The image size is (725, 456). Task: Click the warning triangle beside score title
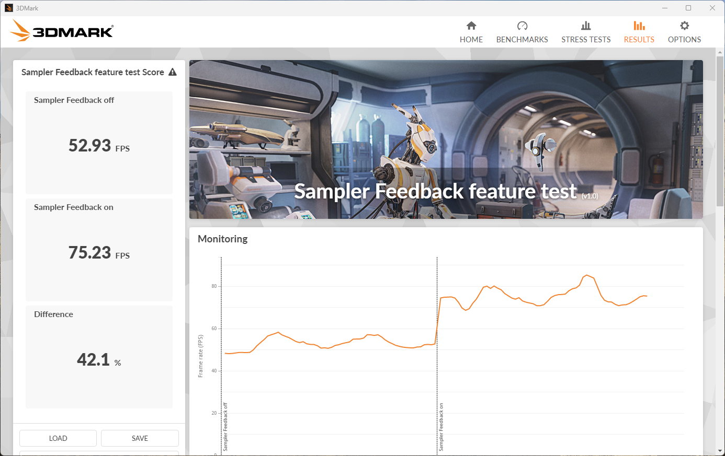[x=173, y=72]
